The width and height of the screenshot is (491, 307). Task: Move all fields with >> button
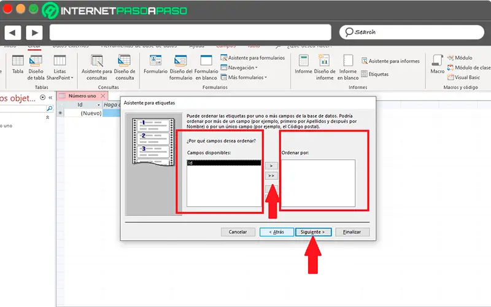[x=271, y=176]
